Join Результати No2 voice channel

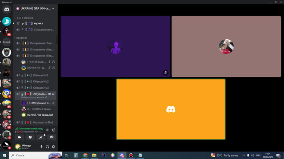[35, 122]
